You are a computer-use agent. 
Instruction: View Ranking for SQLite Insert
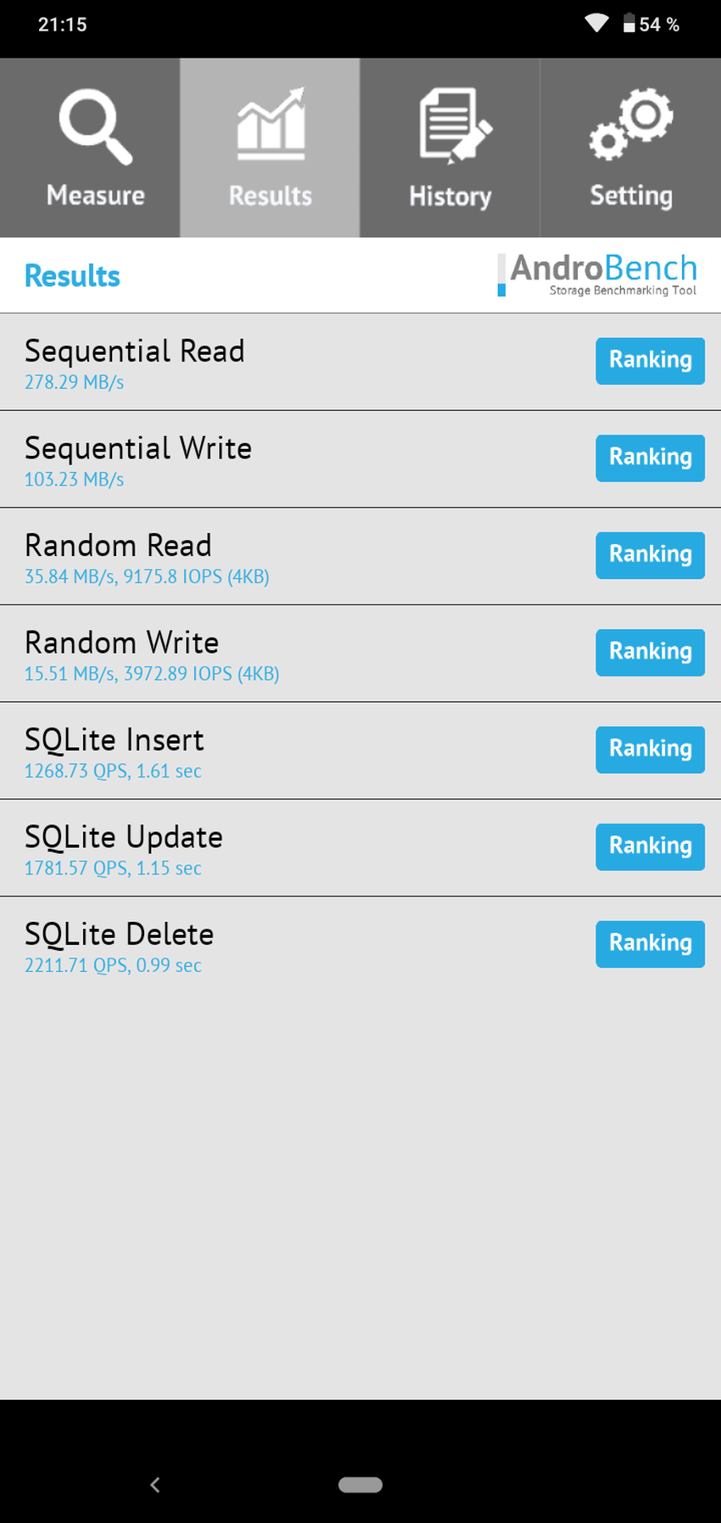coord(650,750)
